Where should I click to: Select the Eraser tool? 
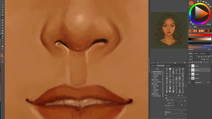(x=2, y=25)
